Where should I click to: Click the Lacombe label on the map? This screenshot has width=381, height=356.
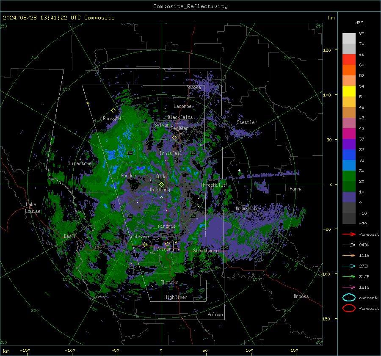click(x=182, y=106)
